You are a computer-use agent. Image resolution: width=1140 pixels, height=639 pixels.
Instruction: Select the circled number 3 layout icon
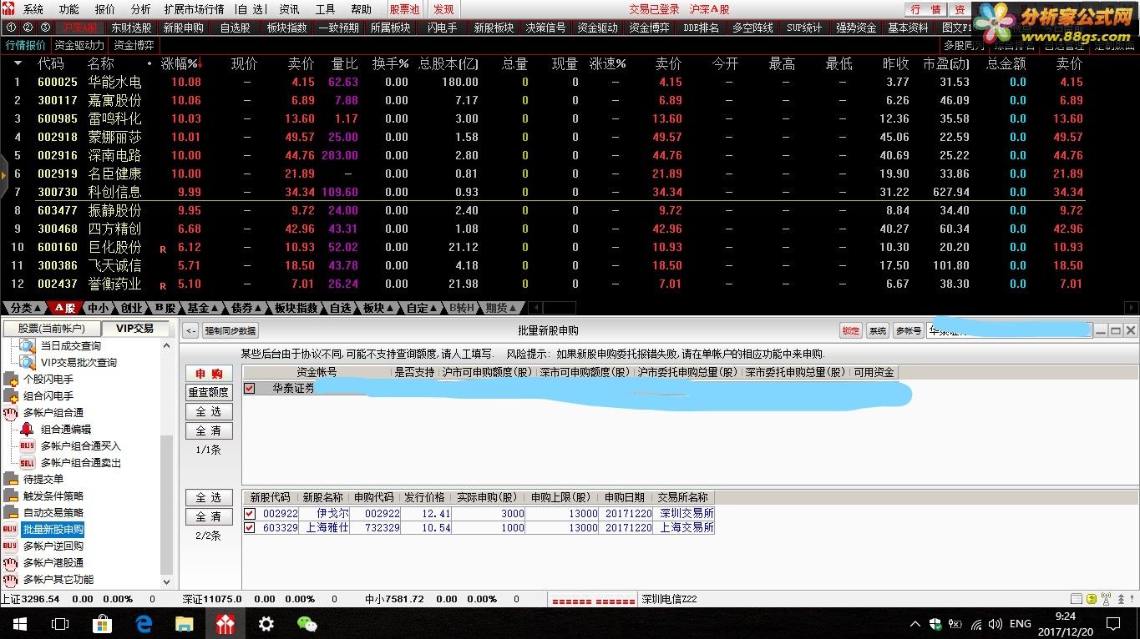click(44, 28)
